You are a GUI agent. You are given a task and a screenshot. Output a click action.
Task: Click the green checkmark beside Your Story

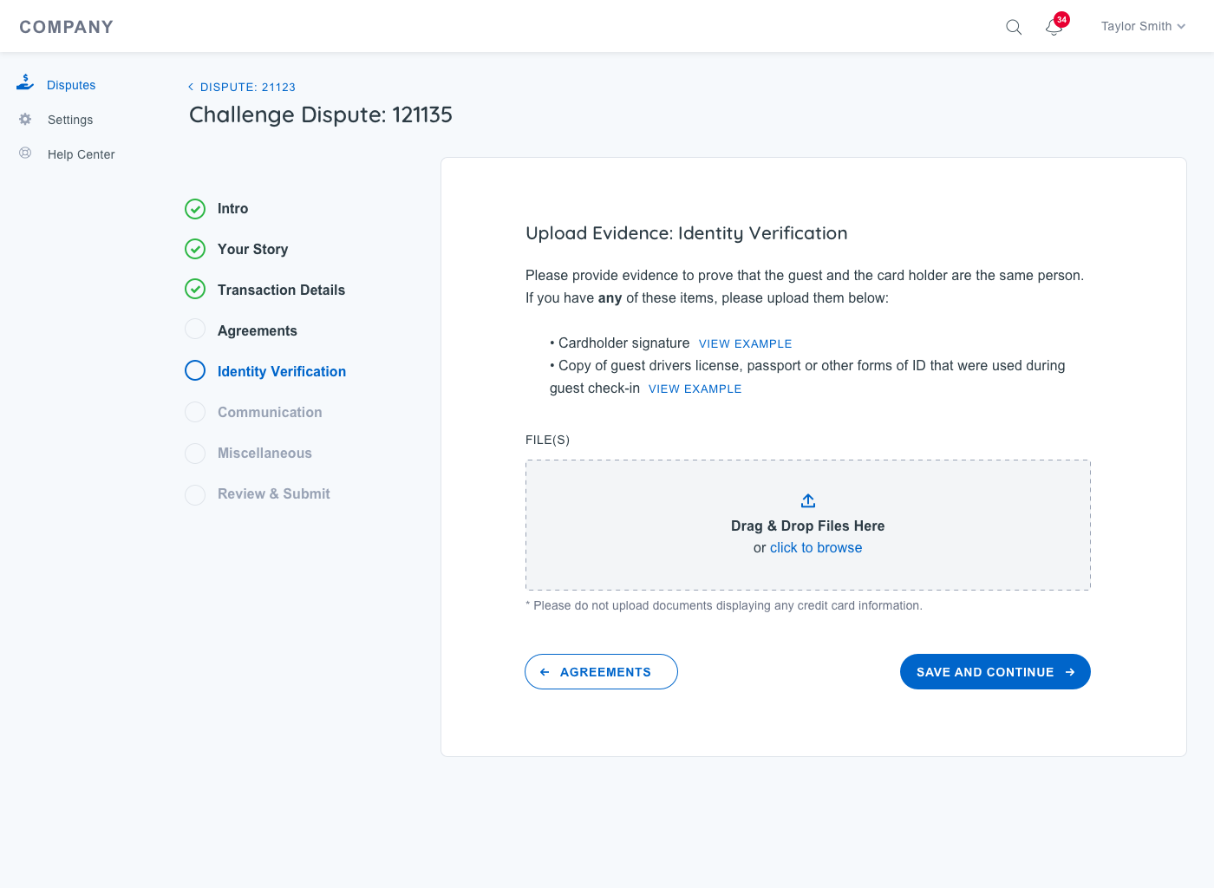[195, 250]
